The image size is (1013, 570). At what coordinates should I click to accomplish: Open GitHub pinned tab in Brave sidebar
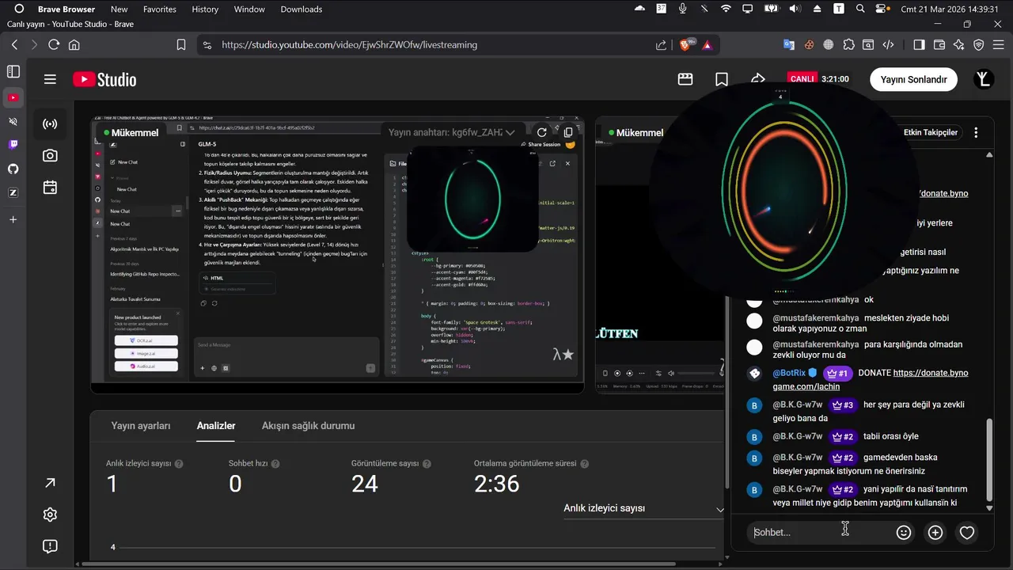tap(13, 169)
